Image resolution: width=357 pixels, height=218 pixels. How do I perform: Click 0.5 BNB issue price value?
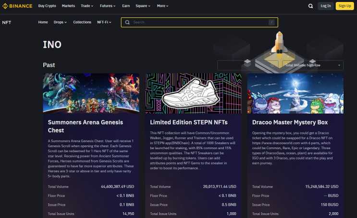click(x=229, y=205)
